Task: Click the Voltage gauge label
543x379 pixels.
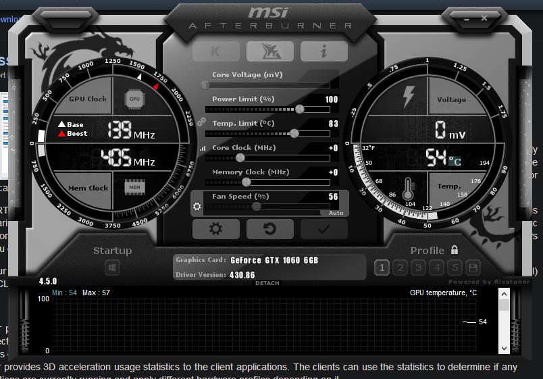Action: click(452, 100)
